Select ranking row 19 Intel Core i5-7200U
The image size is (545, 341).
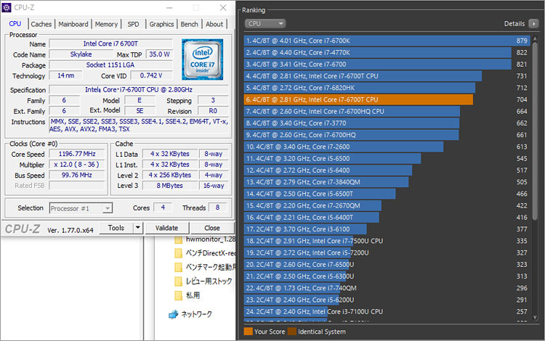(x=387, y=253)
